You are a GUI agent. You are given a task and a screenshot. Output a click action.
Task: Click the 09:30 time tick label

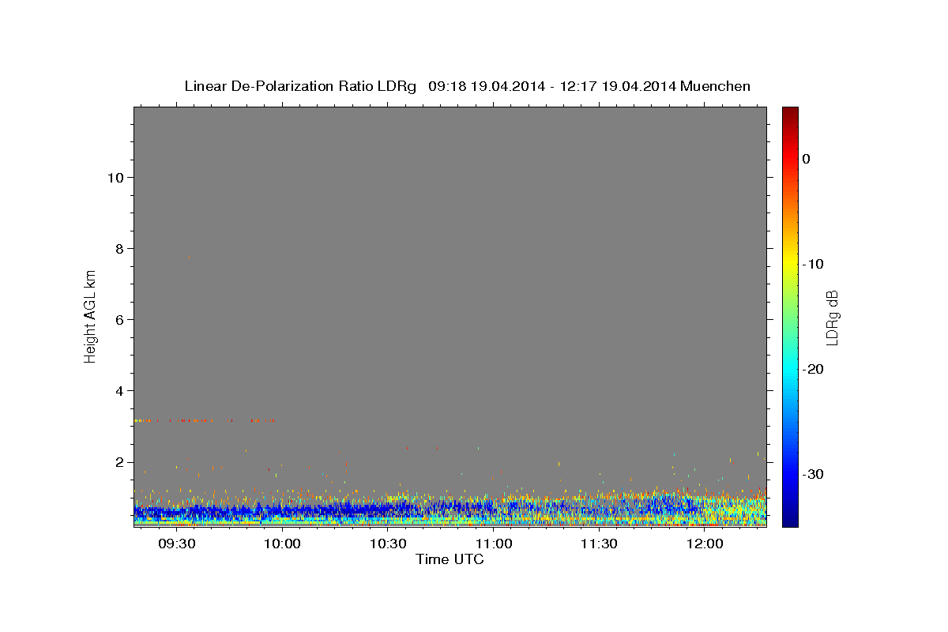[176, 544]
